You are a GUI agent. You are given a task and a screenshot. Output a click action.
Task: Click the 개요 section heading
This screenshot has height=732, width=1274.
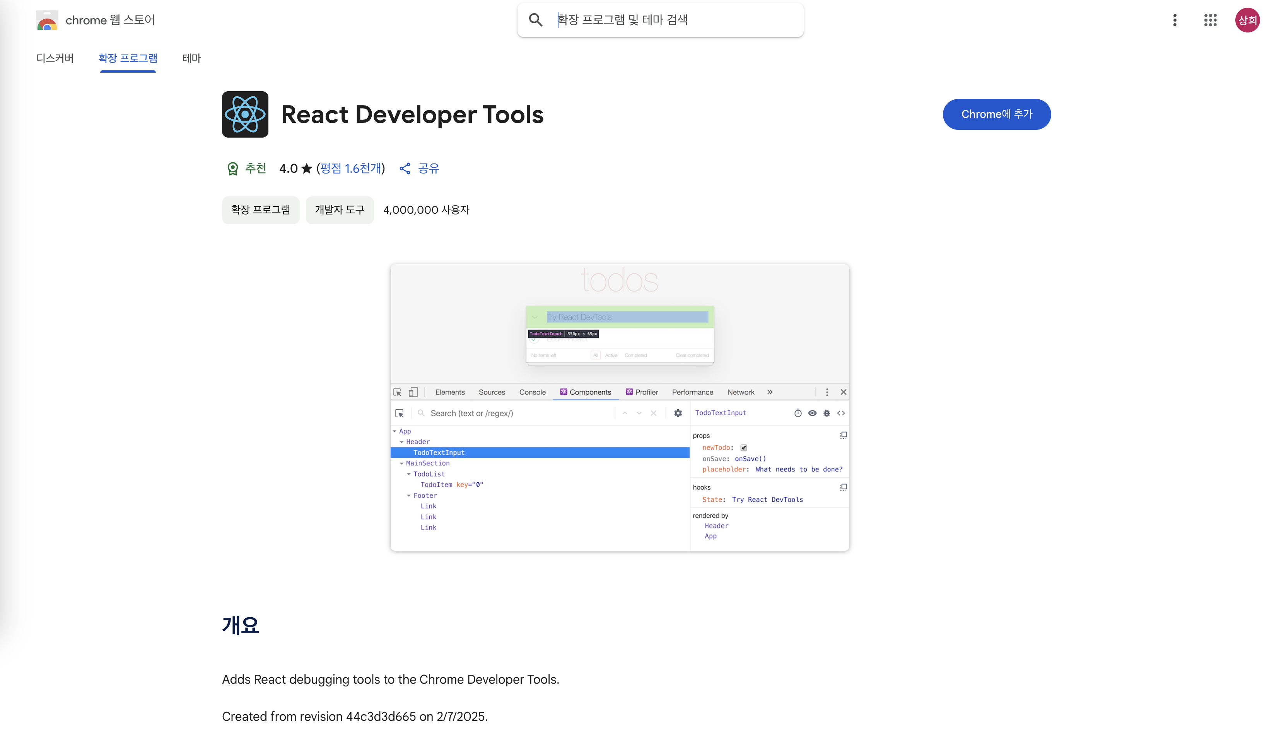pos(241,625)
